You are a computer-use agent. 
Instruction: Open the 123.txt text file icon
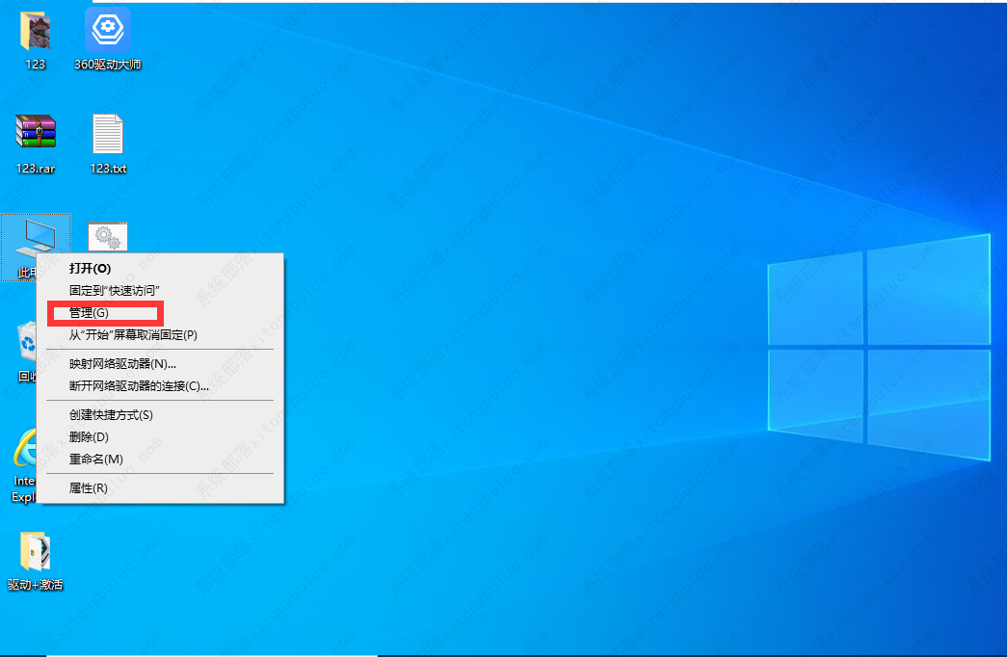(x=107, y=135)
